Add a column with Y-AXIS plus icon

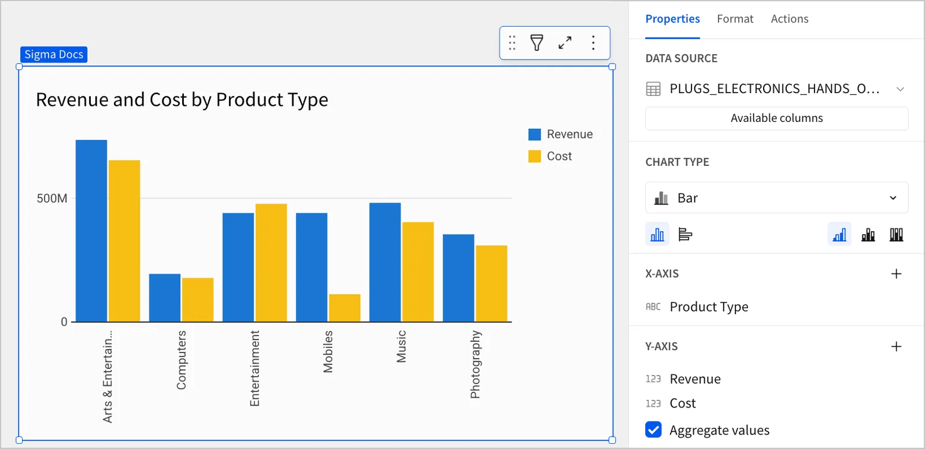click(x=897, y=347)
